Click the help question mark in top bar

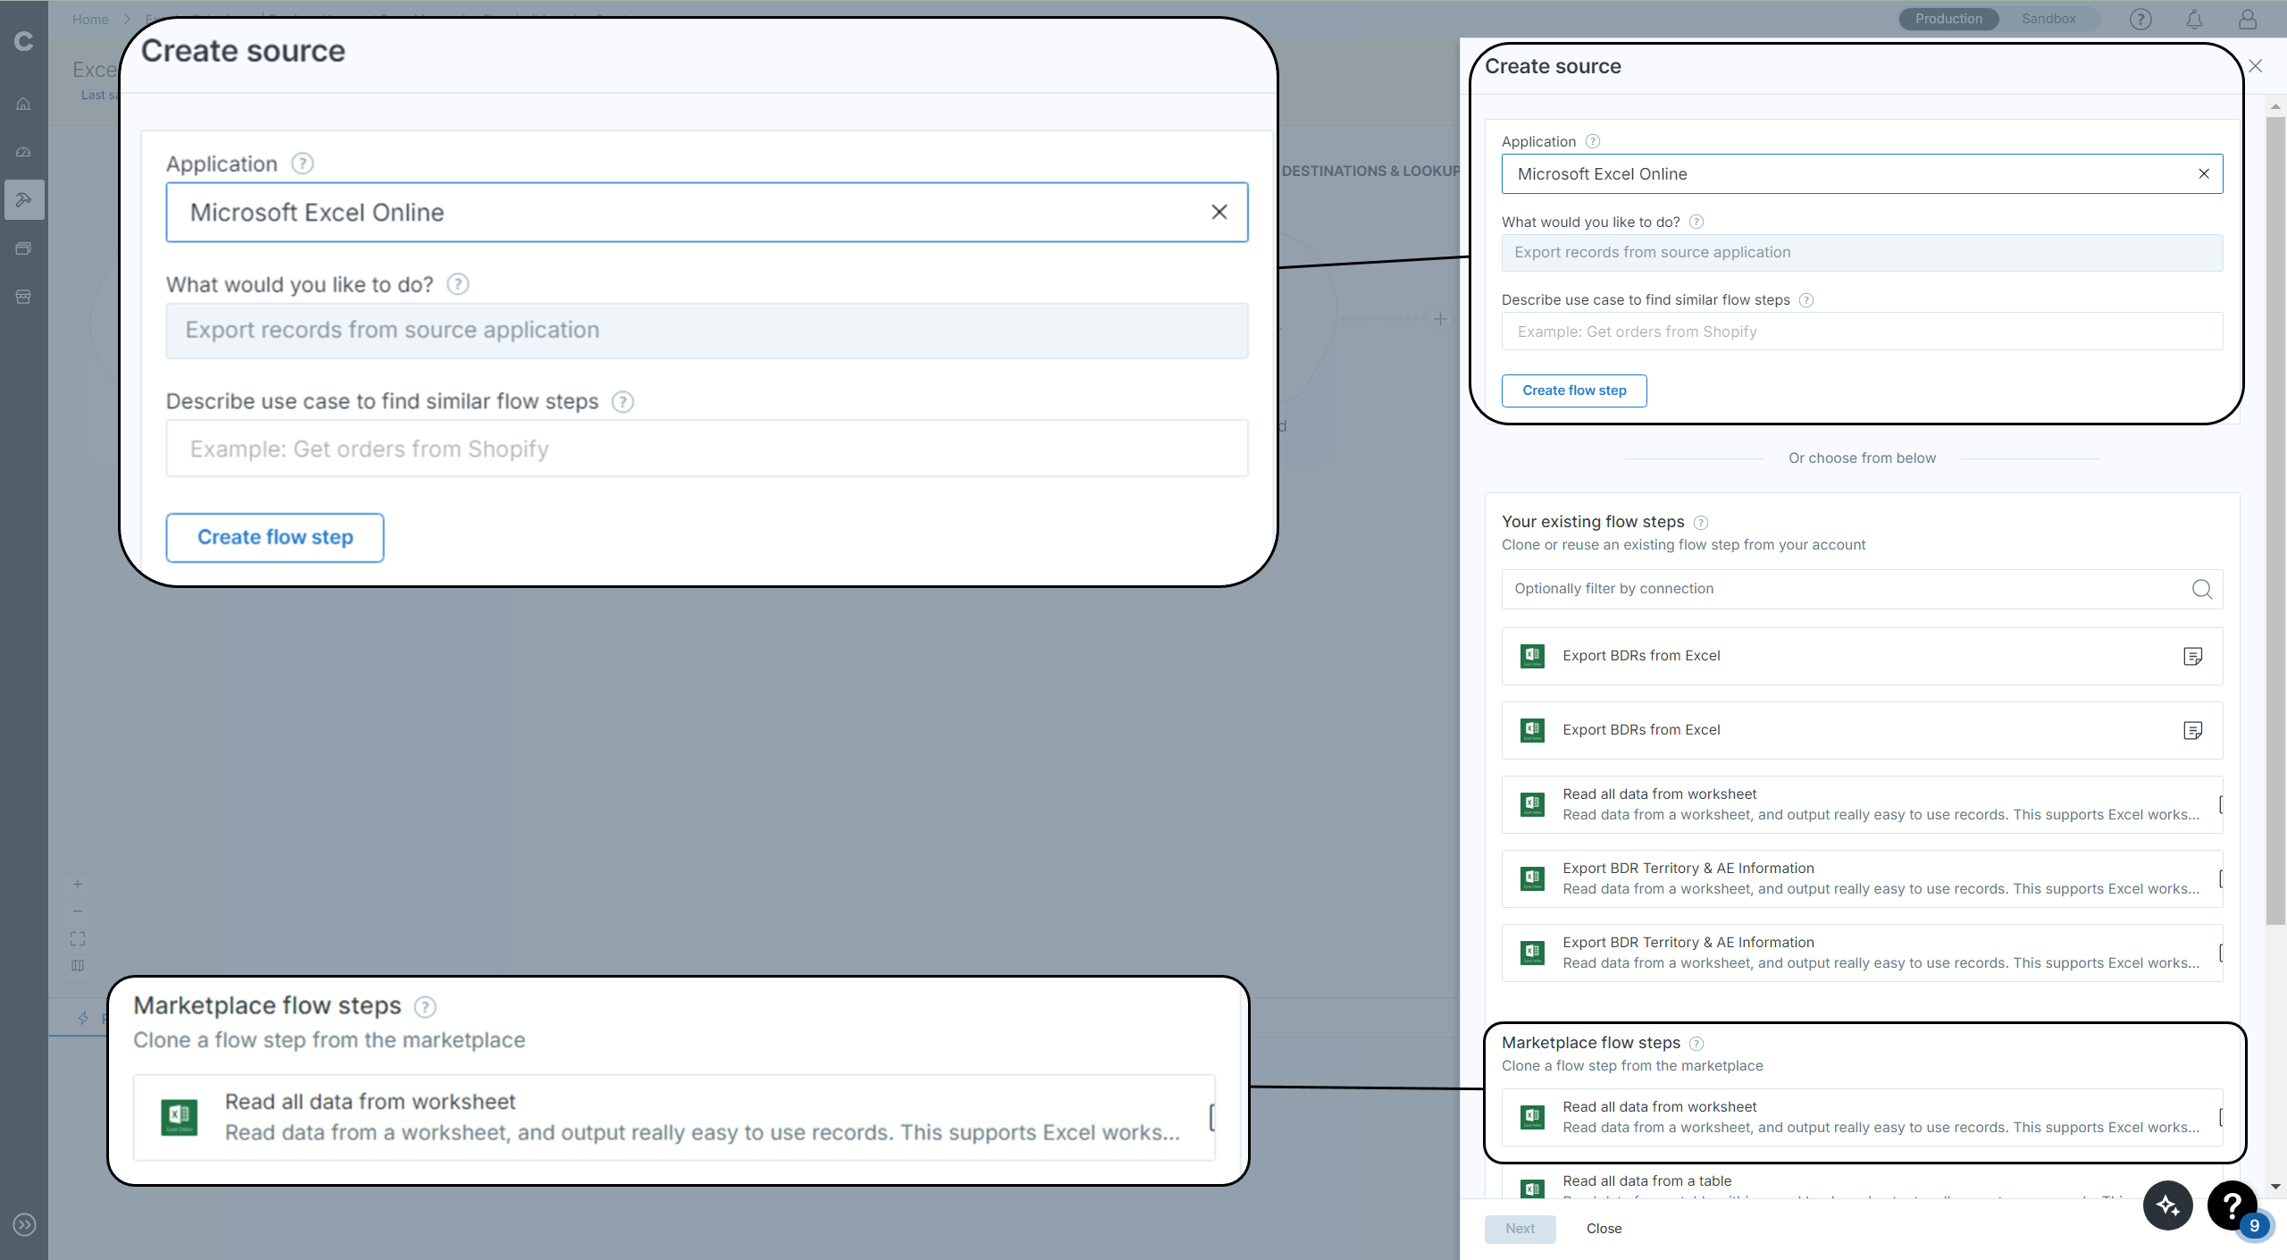[2140, 19]
